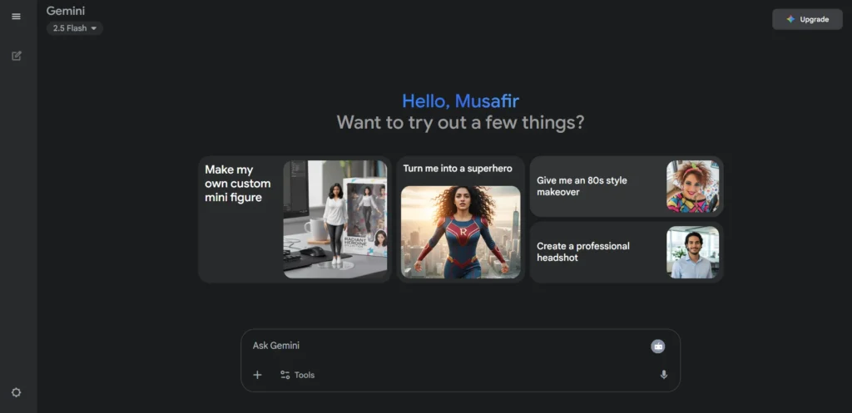Screen dimensions: 852x413
Task: Click the sliders icon beside Tools
Action: (285, 375)
